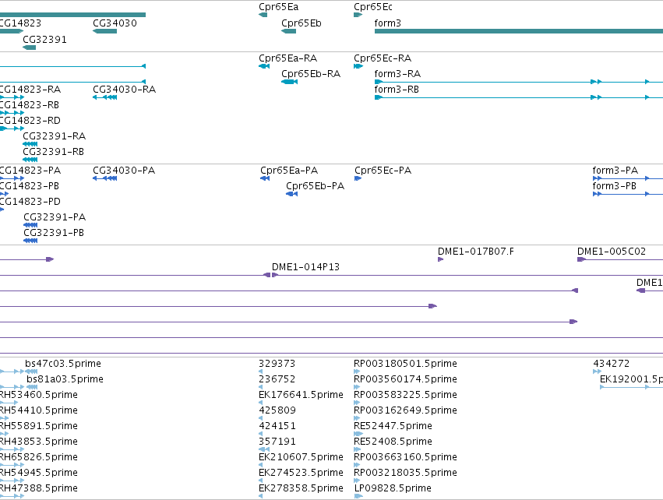This screenshot has width=663, height=500.
Task: Click the CG32391-RB transcript label
Action: click(53, 152)
